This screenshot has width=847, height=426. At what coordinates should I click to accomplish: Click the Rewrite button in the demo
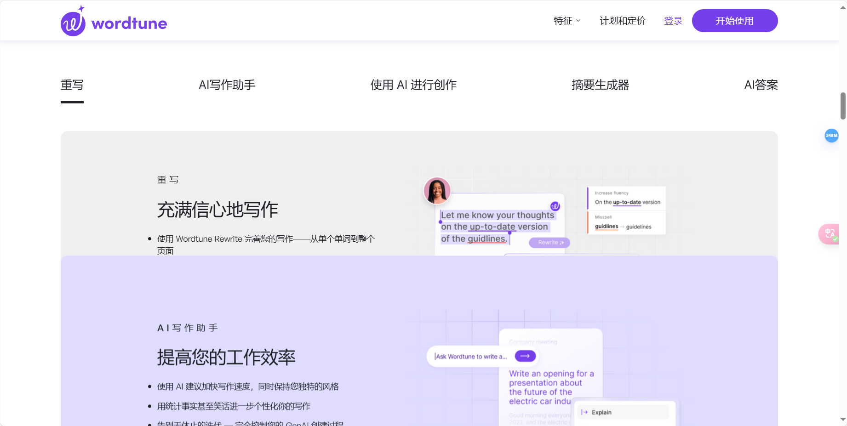(x=549, y=242)
